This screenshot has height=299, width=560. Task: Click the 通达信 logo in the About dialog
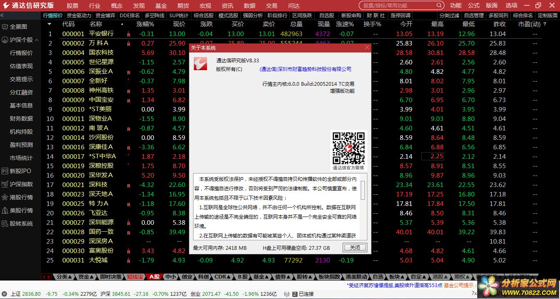pos(201,64)
